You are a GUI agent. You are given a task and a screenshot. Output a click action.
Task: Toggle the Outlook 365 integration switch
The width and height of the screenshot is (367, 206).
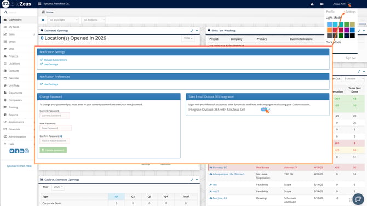(266, 110)
